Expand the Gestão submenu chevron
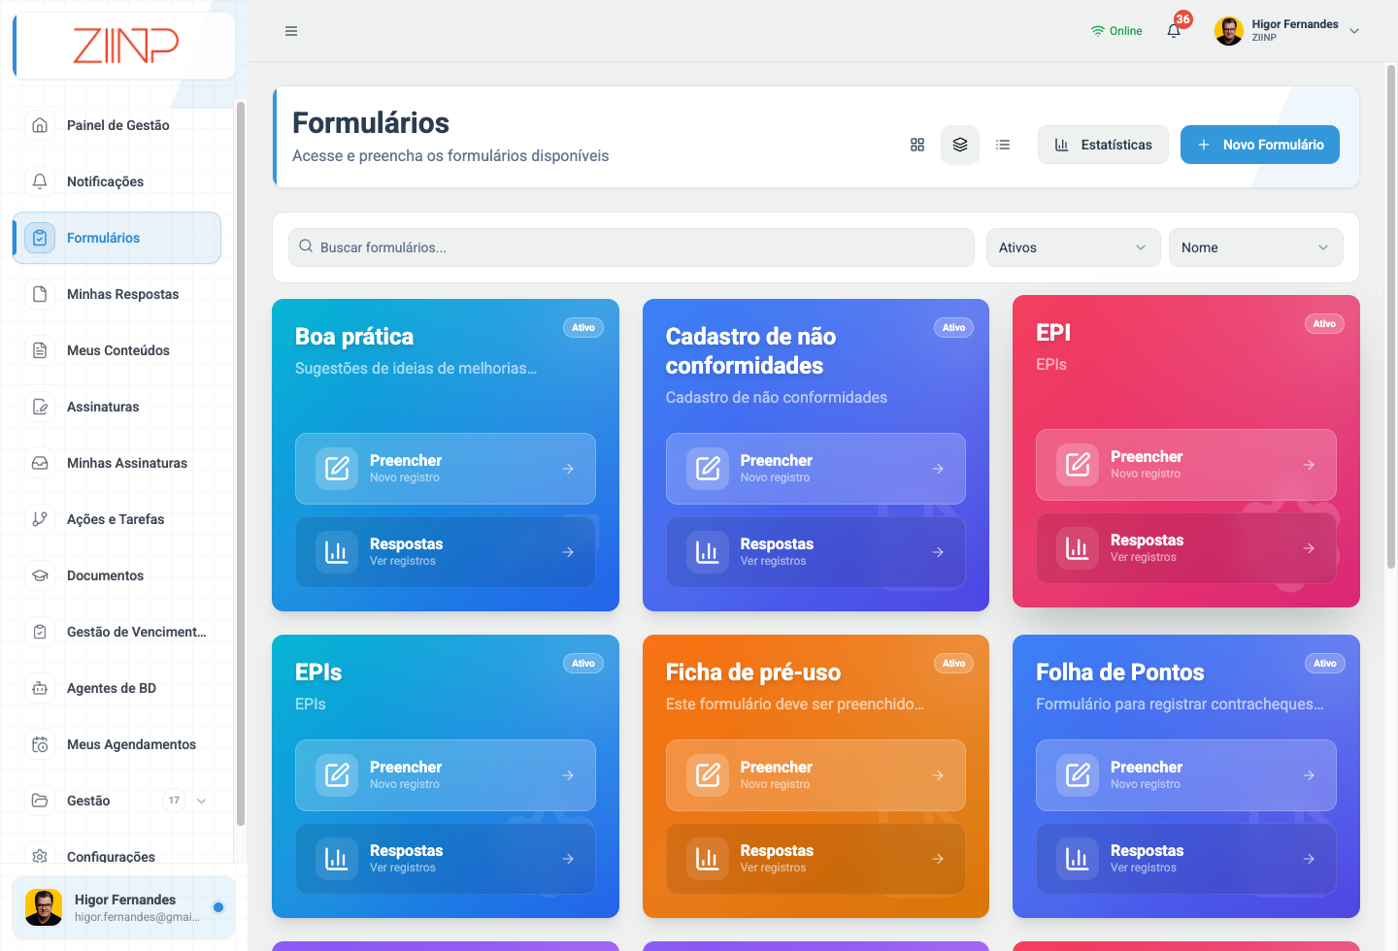 point(202,801)
